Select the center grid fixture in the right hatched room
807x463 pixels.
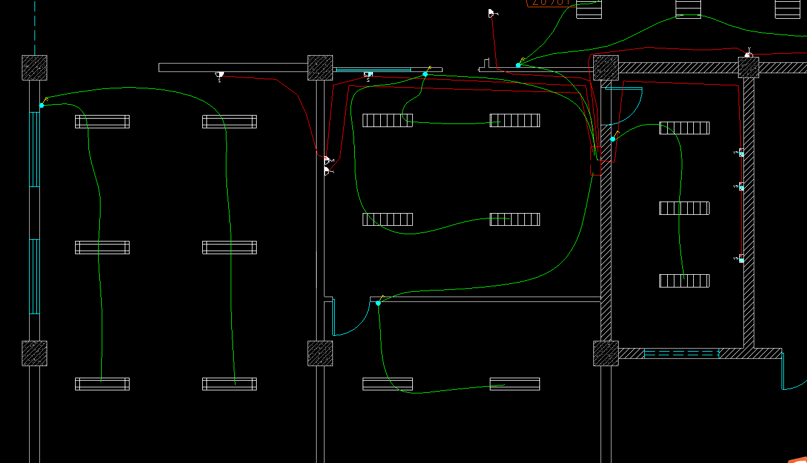pyautogui.click(x=684, y=208)
